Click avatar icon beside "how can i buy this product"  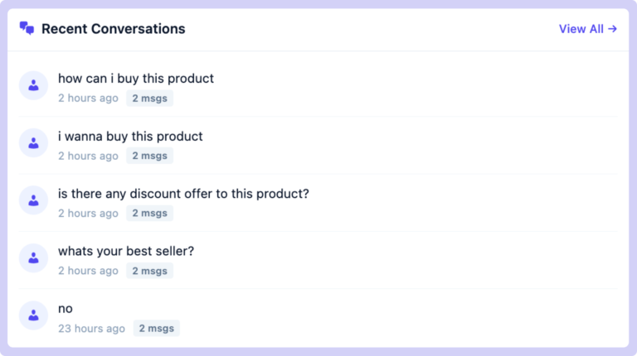(x=33, y=85)
